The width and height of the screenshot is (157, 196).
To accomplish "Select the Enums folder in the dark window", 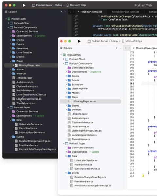I will tap(20, 40).
